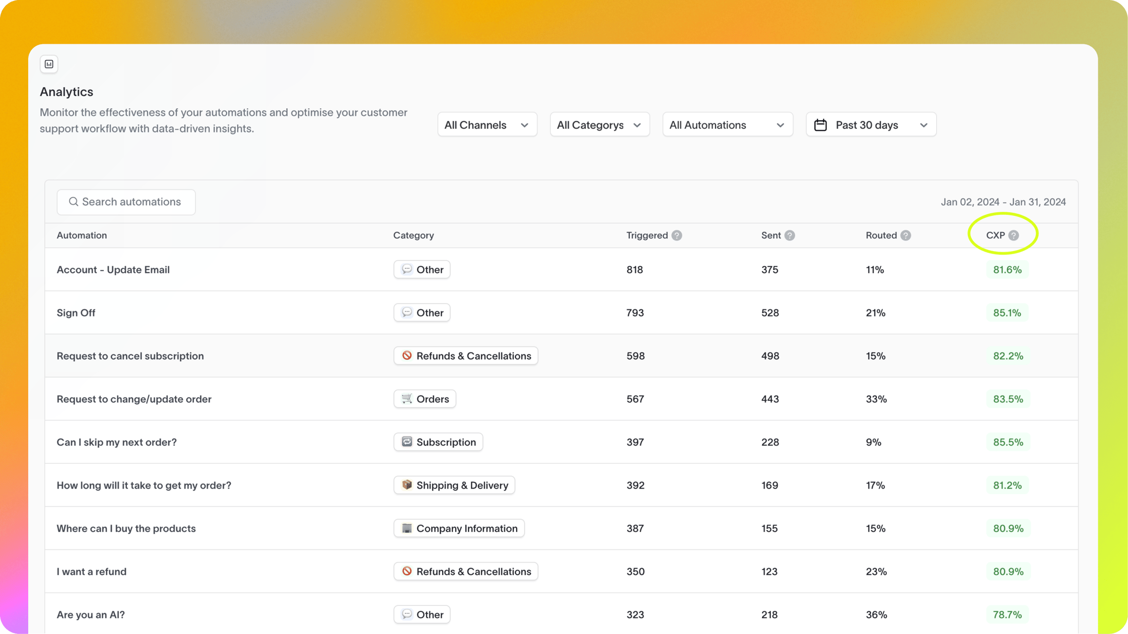
Task: Click the Search automations input field
Action: click(x=126, y=202)
